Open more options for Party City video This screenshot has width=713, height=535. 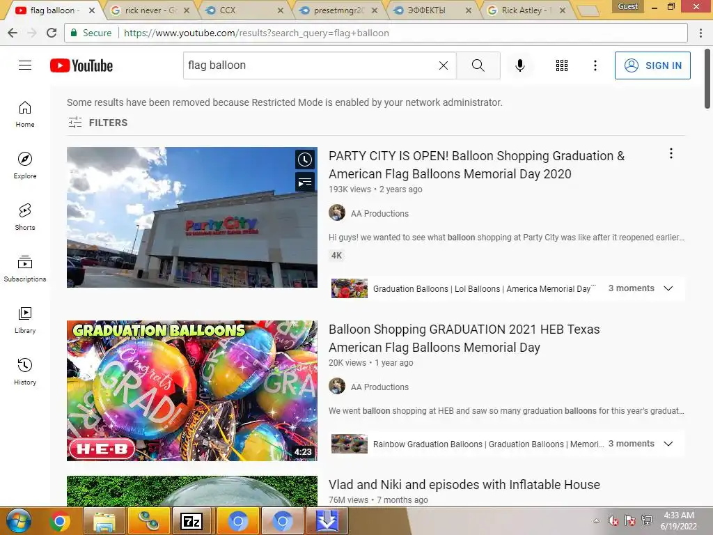pyautogui.click(x=671, y=154)
